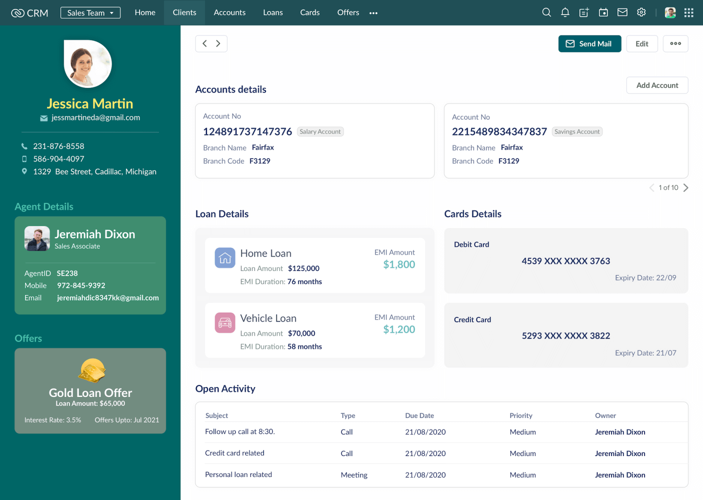This screenshot has height=500, width=703.
Task: Switch to the Loans tab
Action: point(273,12)
